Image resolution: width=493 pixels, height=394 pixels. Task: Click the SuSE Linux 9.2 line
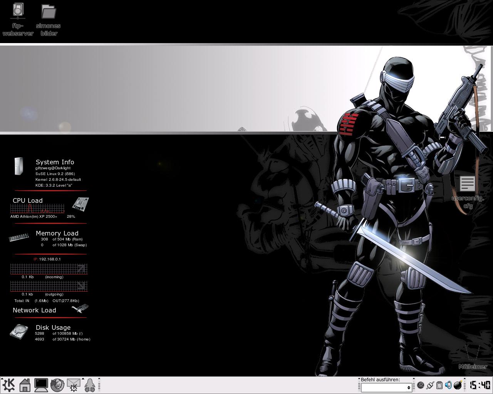coord(55,174)
